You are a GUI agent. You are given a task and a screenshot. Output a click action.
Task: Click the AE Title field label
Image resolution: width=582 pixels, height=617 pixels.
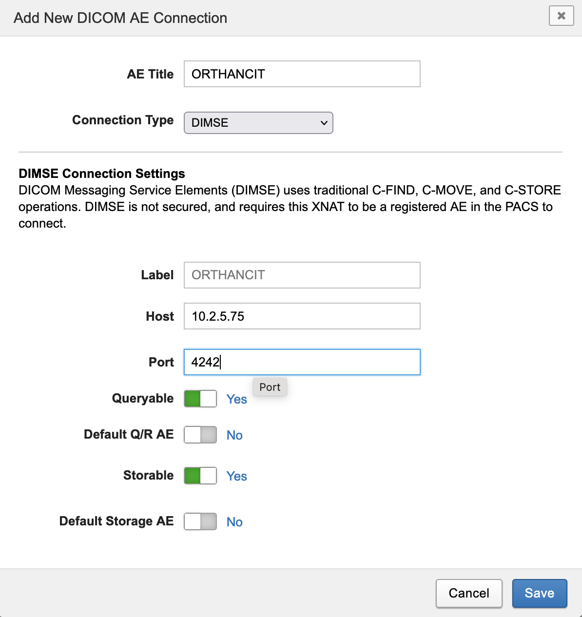[x=150, y=74]
